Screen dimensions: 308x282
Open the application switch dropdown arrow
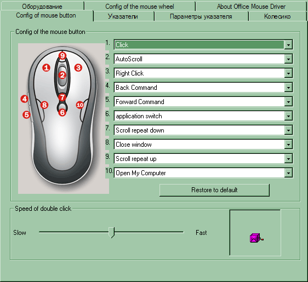click(x=288, y=116)
